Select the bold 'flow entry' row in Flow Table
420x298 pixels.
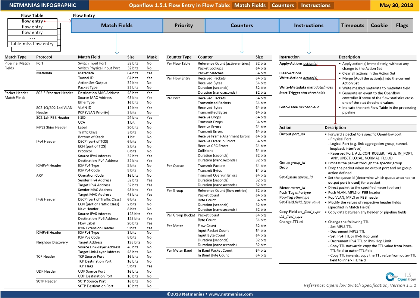(32, 21)
